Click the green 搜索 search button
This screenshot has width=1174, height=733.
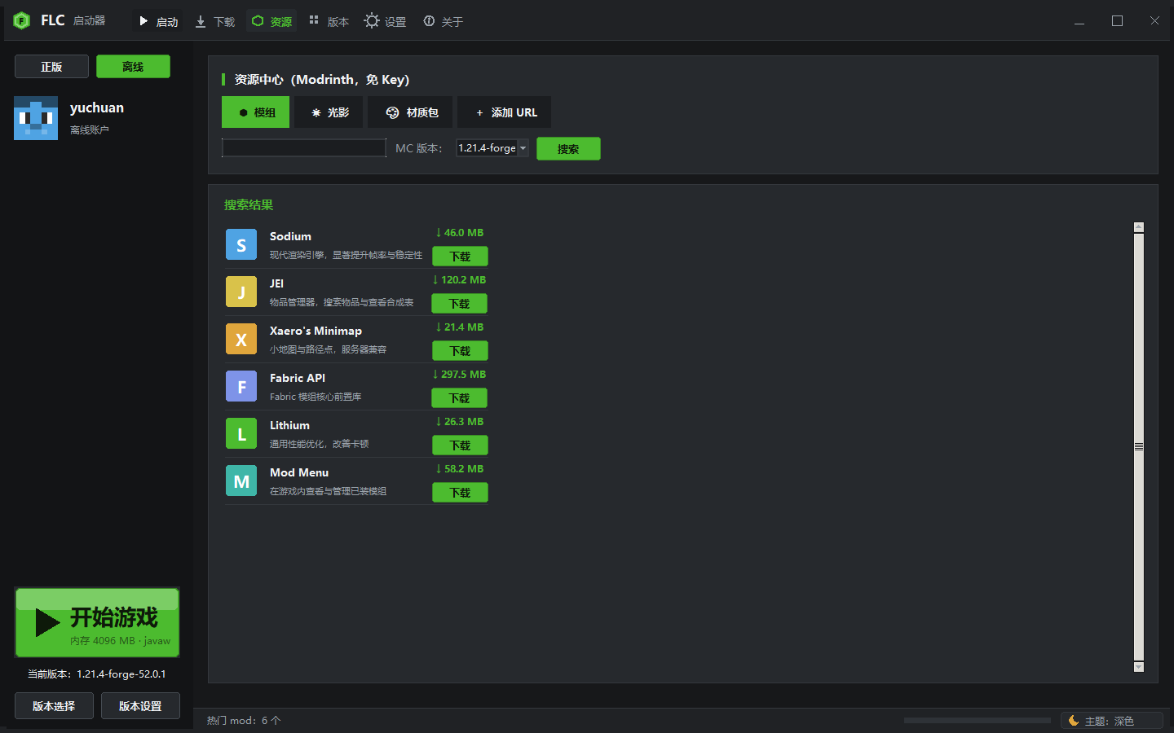(568, 149)
